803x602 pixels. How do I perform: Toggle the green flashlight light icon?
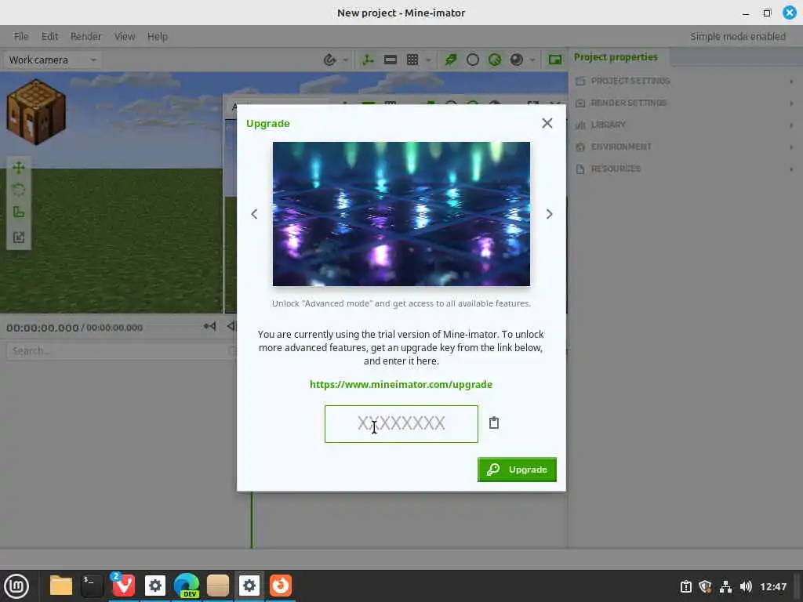tap(451, 60)
